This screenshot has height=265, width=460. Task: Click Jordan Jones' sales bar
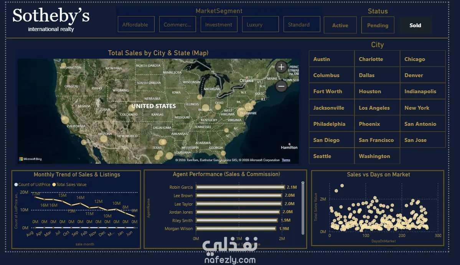(x=238, y=212)
